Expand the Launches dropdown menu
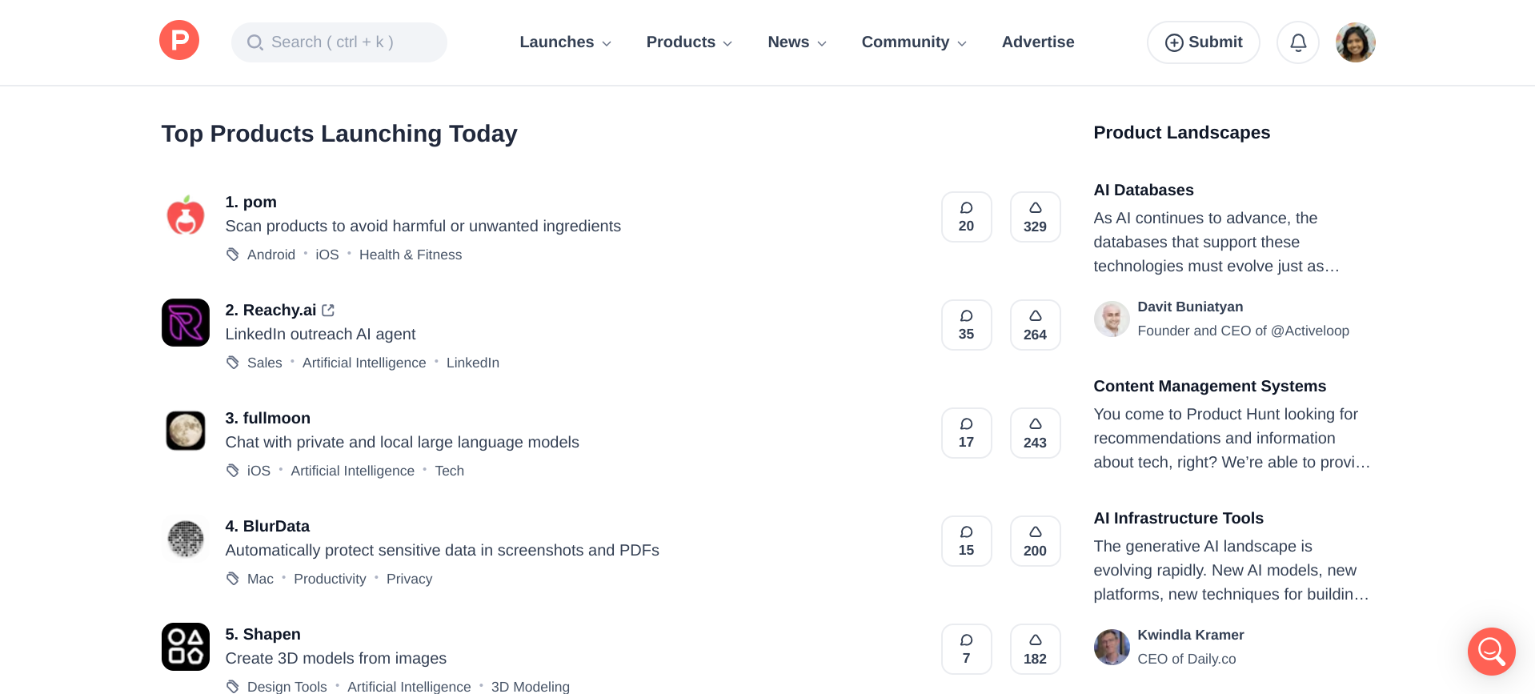The height and width of the screenshot is (694, 1535). (565, 42)
